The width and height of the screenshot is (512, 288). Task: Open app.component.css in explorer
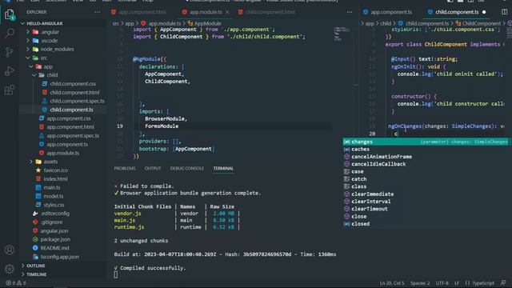[x=69, y=118]
